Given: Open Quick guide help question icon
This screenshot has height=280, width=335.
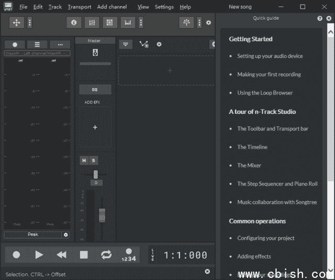Looking at the screenshot, I should (320, 18).
